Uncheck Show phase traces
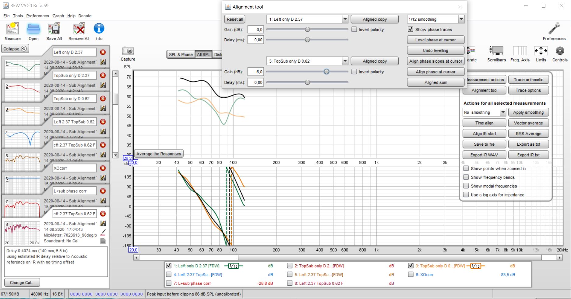The width and height of the screenshot is (571, 299). point(411,30)
